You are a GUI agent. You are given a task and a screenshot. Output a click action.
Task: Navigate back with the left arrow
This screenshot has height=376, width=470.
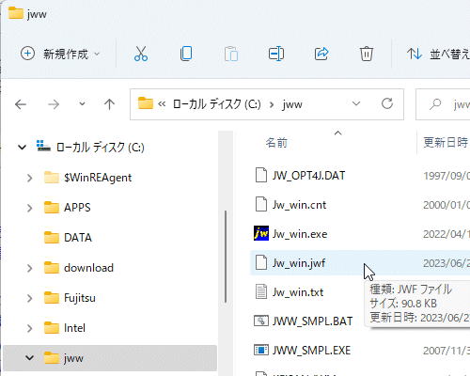pyautogui.click(x=21, y=104)
